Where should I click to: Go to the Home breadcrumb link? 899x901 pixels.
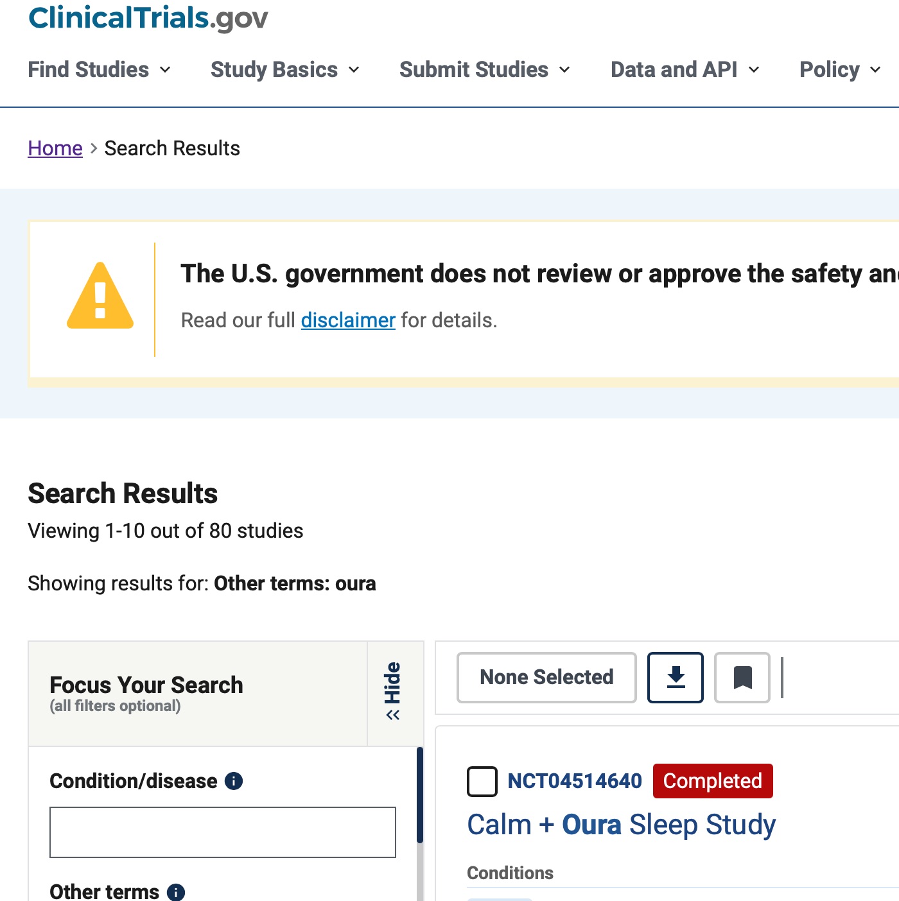55,148
